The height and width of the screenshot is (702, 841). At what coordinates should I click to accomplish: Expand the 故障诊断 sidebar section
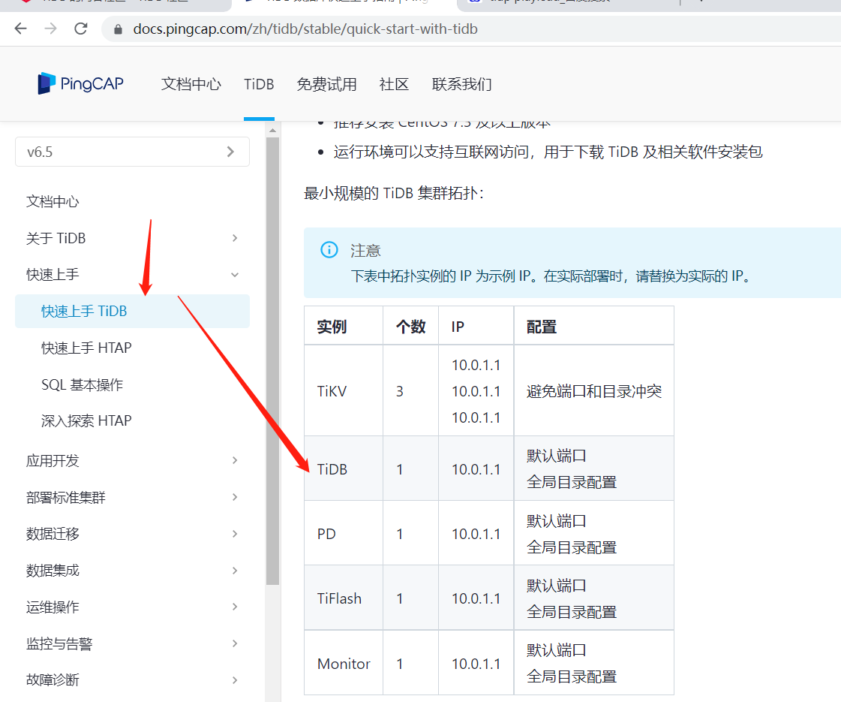click(132, 680)
